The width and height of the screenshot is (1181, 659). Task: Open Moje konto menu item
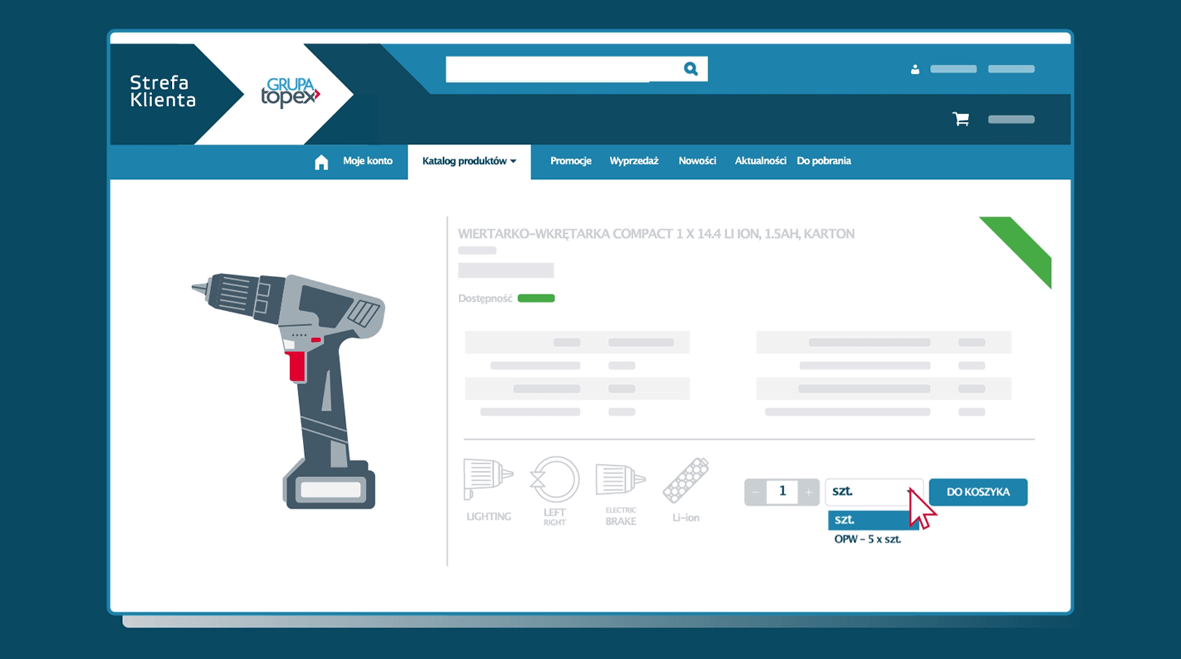367,161
